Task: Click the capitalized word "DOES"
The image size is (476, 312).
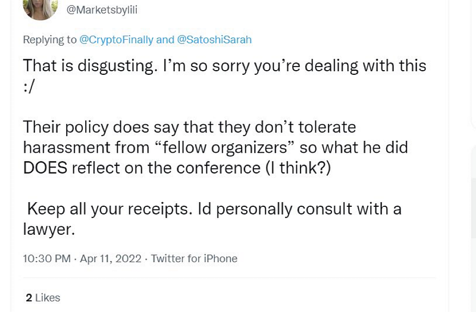Action: point(45,168)
